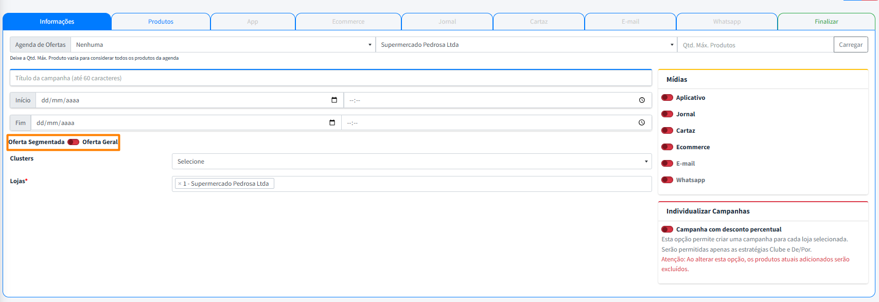
Task: Click the Início time clock icon
Action: 642,100
